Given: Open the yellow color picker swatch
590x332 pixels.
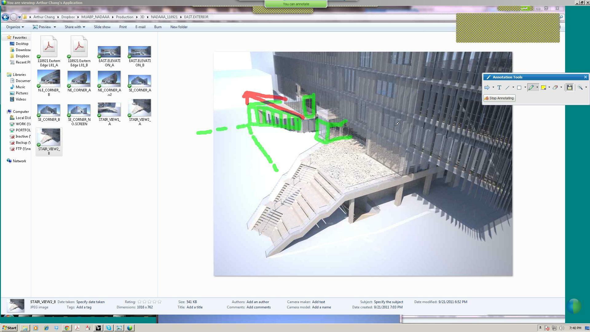Looking at the screenshot, I should click(543, 88).
